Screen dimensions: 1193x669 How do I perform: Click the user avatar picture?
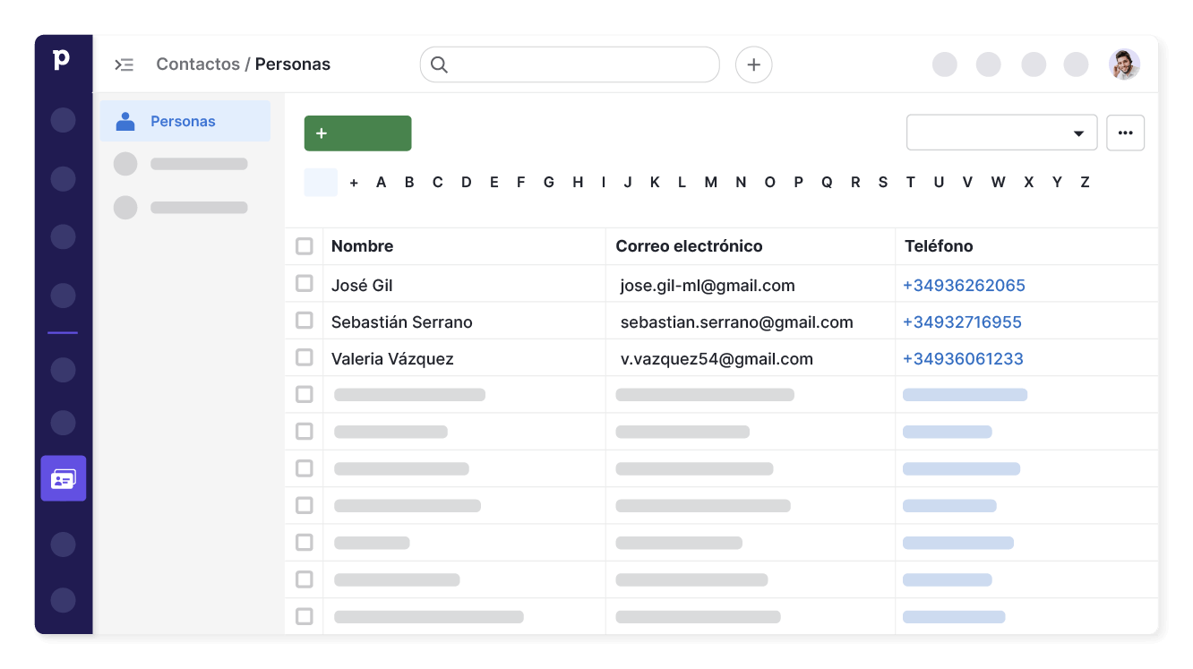coord(1124,64)
